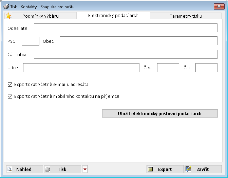
Task: Select the Část obce input box
Action: 125,54
